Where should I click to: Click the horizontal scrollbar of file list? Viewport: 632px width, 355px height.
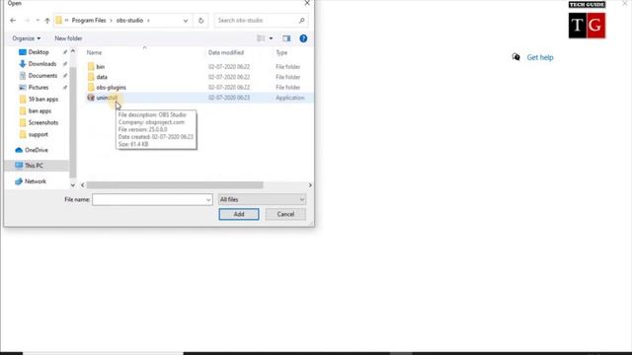[175, 185]
